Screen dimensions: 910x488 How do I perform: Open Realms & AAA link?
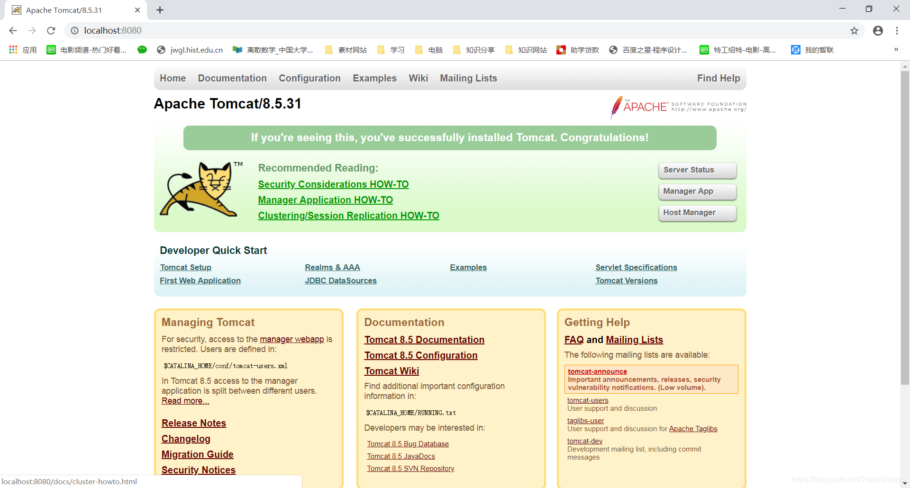pos(332,267)
